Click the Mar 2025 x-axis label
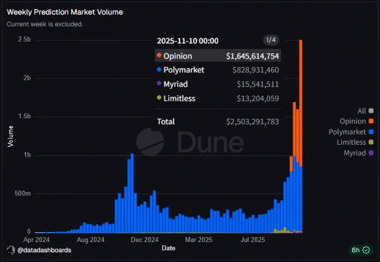This screenshot has height=262, width=380. (199, 240)
